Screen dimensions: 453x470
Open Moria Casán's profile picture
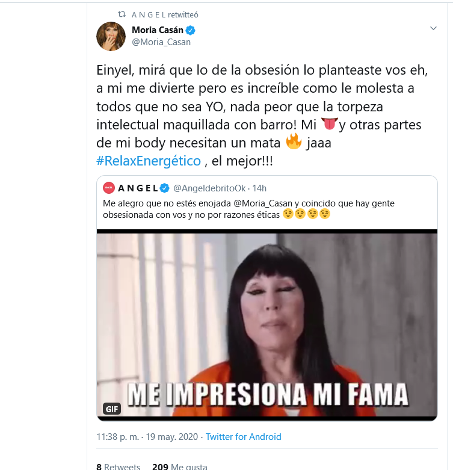(111, 36)
